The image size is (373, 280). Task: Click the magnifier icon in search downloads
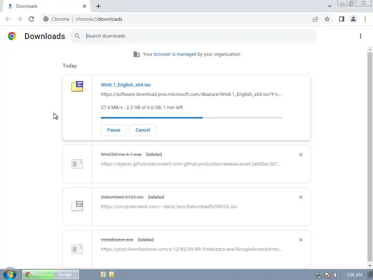pyautogui.click(x=77, y=36)
